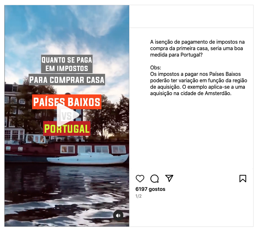
Task: Open comments with the speech bubble icon
Action: pos(155,179)
